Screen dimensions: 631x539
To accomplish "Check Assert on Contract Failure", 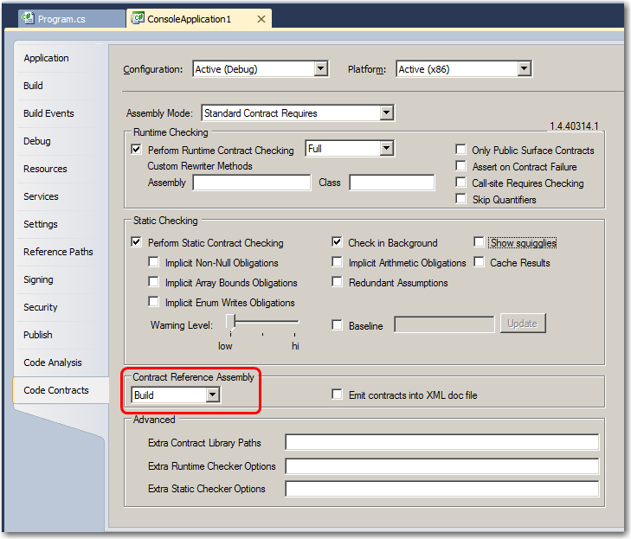I will [461, 166].
